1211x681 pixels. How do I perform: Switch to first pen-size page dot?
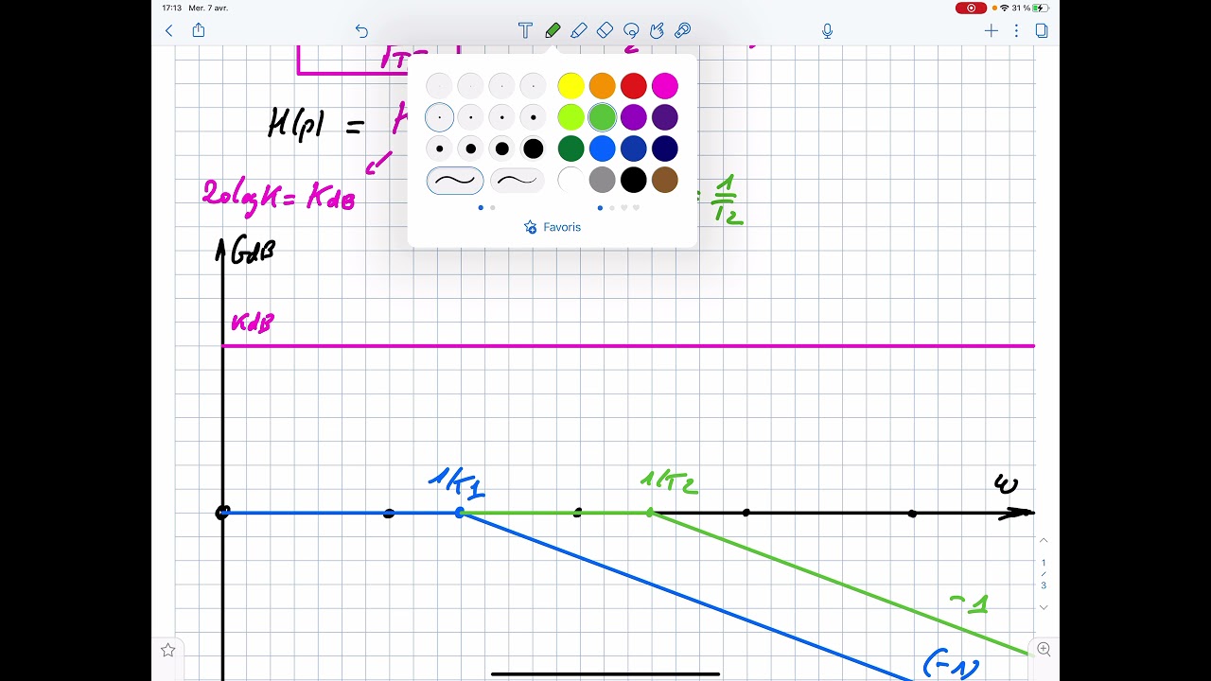tap(481, 207)
